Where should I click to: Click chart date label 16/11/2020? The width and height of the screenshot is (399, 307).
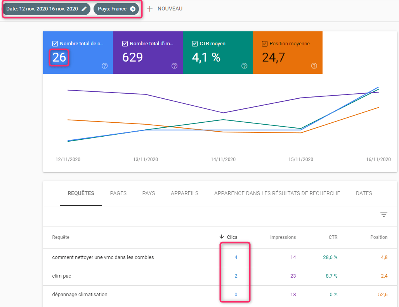[x=378, y=160]
